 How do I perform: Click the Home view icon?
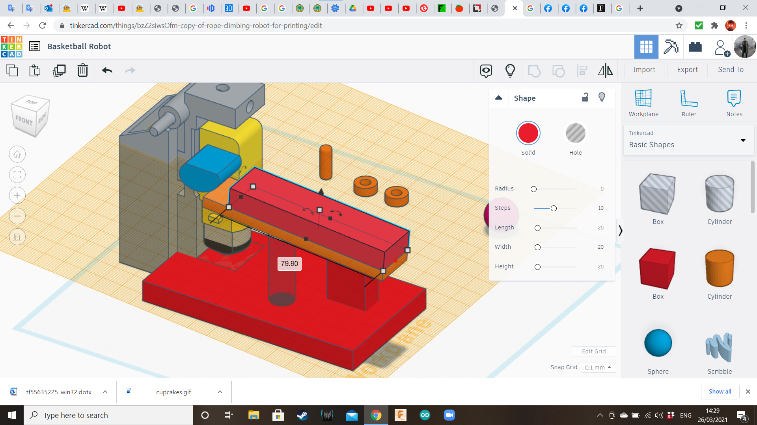click(17, 154)
